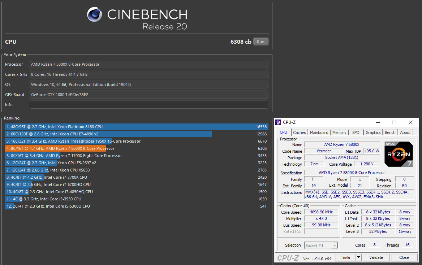
Task: Click the Cinebench logo sphere icon
Action: 94,14
